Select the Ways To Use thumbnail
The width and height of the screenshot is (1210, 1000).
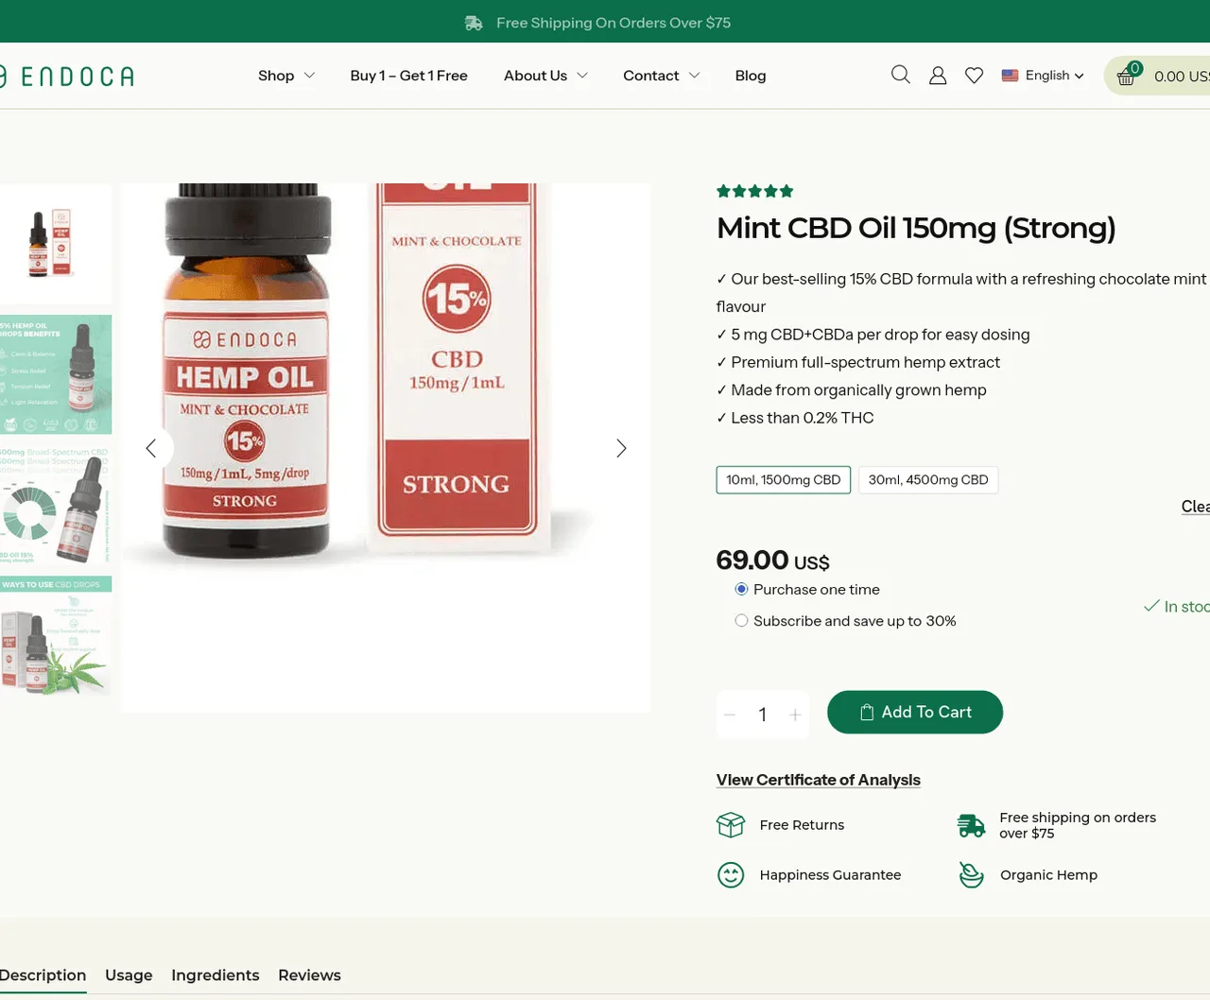[x=56, y=636]
